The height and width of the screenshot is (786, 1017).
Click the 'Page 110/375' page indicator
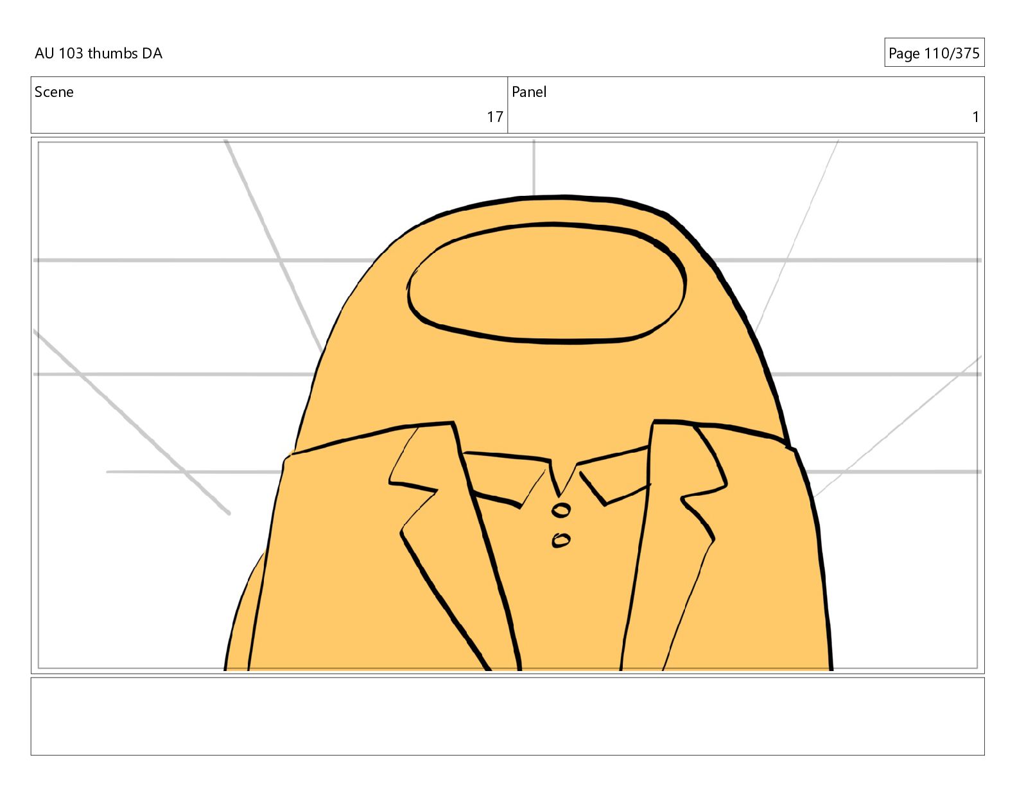(934, 53)
